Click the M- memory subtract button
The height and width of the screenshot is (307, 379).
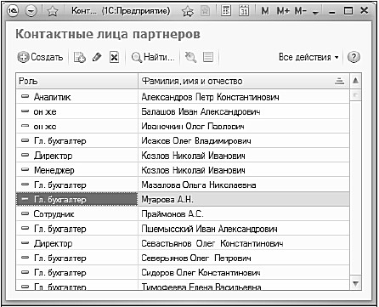301,11
